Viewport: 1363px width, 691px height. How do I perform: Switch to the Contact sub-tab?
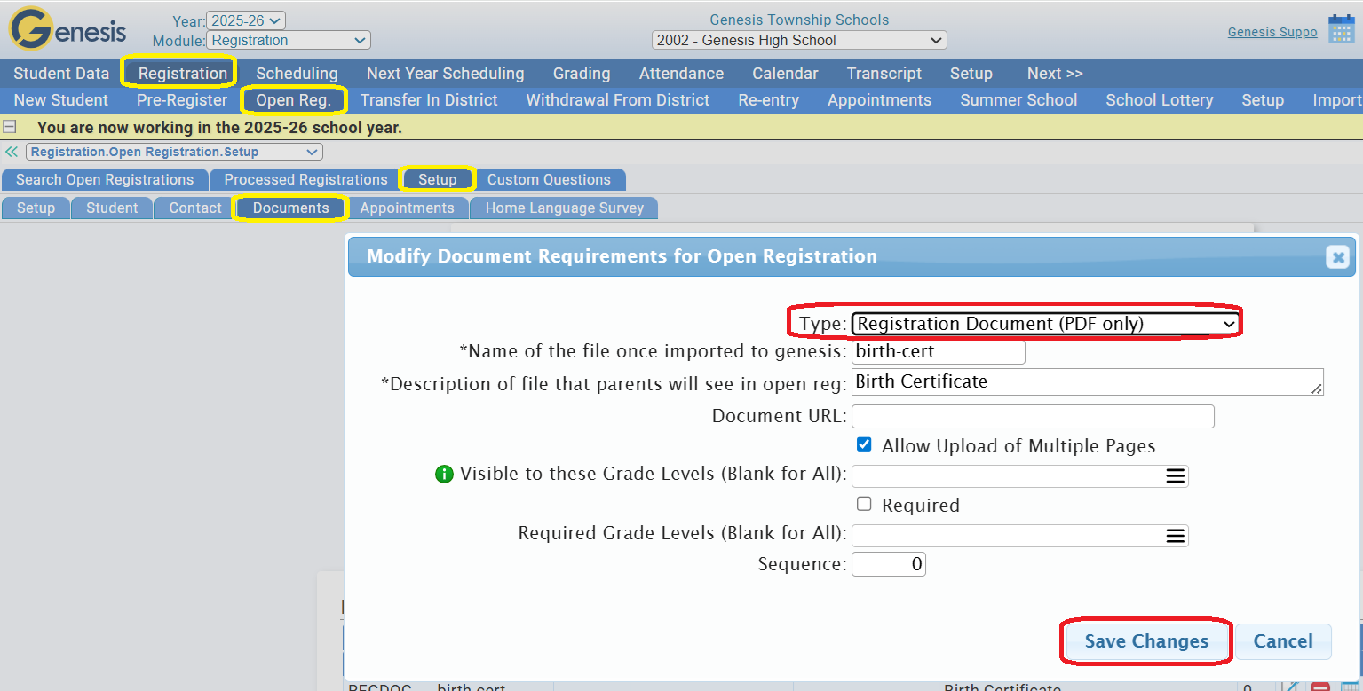point(195,208)
